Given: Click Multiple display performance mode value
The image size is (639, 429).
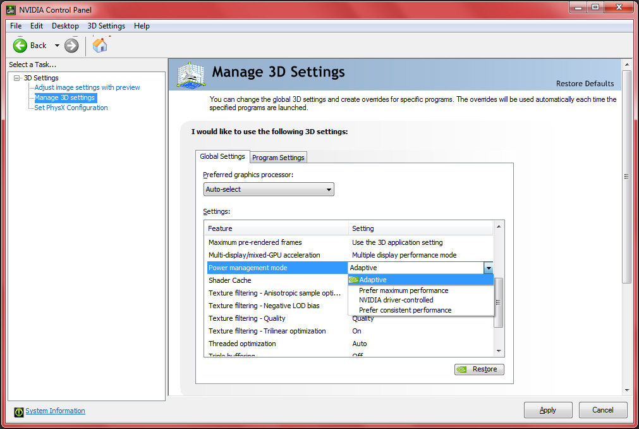Looking at the screenshot, I should point(405,255).
